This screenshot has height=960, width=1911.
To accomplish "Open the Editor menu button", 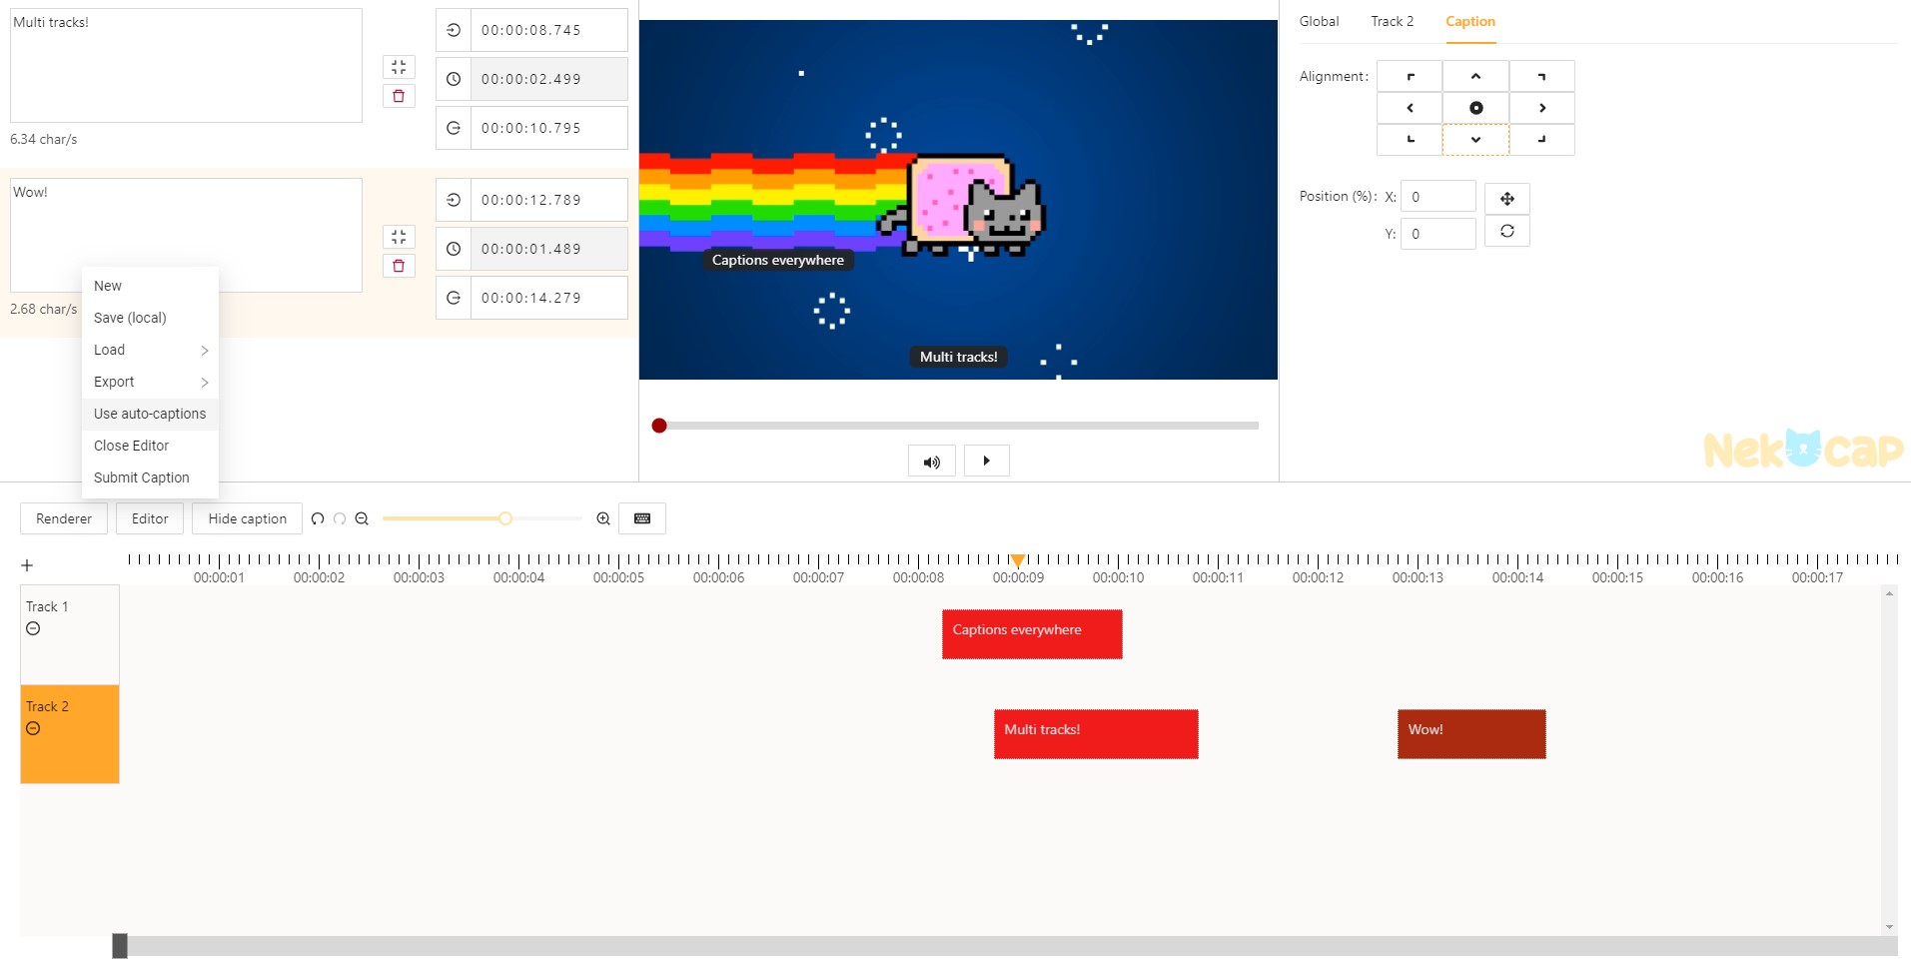I will coord(150,518).
